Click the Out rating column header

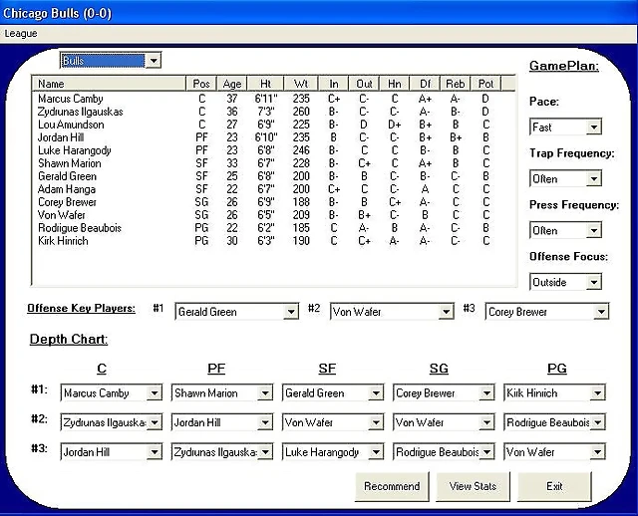click(x=364, y=84)
